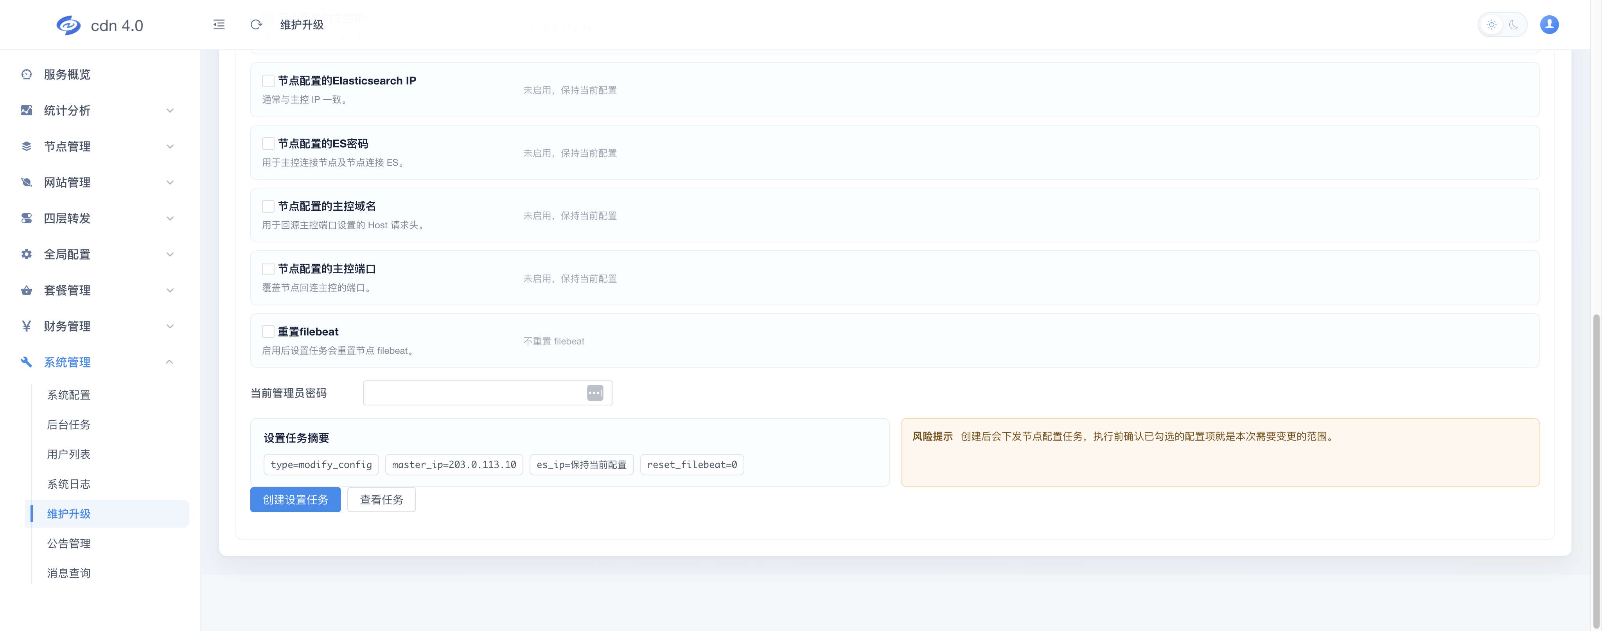
Task: Collapse the sidebar menu toggle icon
Action: 219,25
